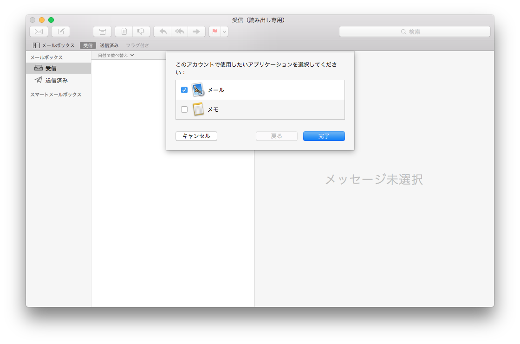Click the Mail stamp app icon

[x=198, y=90]
